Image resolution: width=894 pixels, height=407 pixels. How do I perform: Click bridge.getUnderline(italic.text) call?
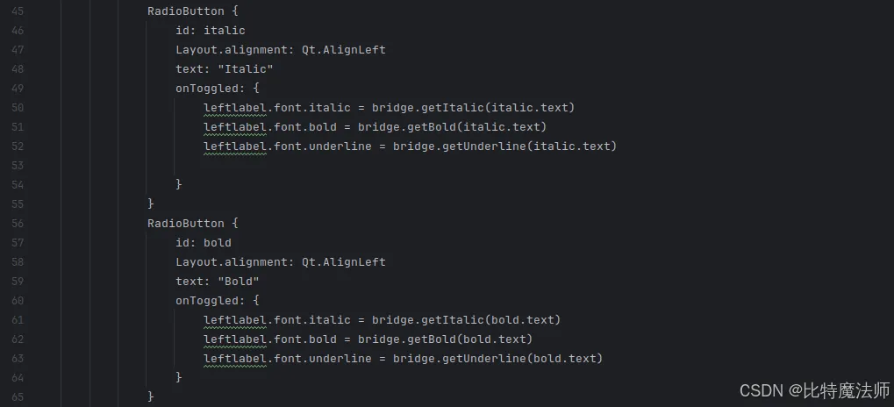505,146
